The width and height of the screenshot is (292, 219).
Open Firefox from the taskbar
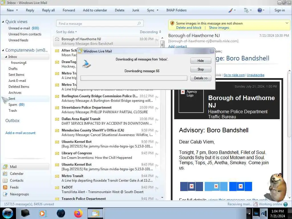pyautogui.click(x=78, y=213)
